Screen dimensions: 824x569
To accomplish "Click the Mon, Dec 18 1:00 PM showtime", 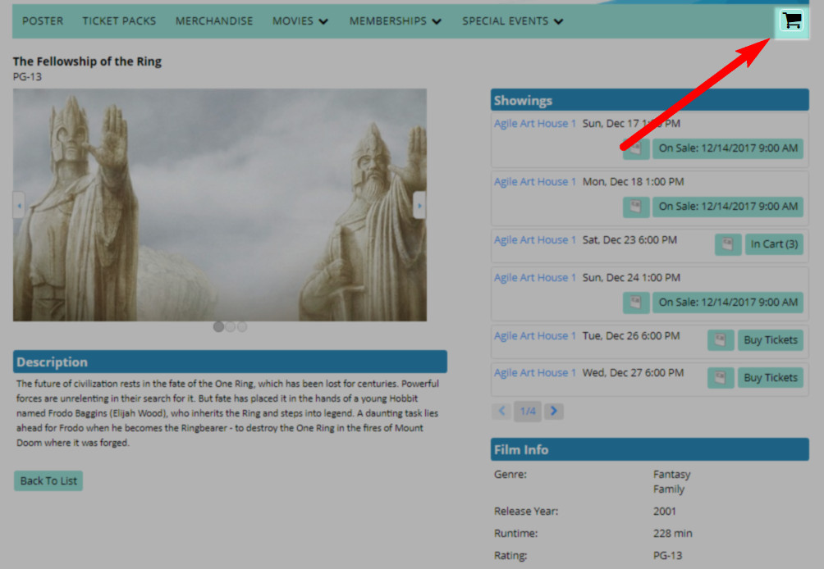I will [634, 182].
